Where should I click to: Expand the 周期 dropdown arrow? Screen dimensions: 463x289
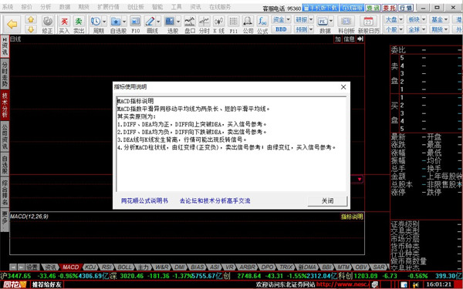point(104,22)
